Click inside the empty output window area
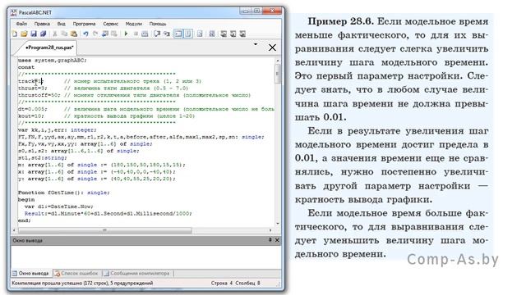 click(x=146, y=256)
